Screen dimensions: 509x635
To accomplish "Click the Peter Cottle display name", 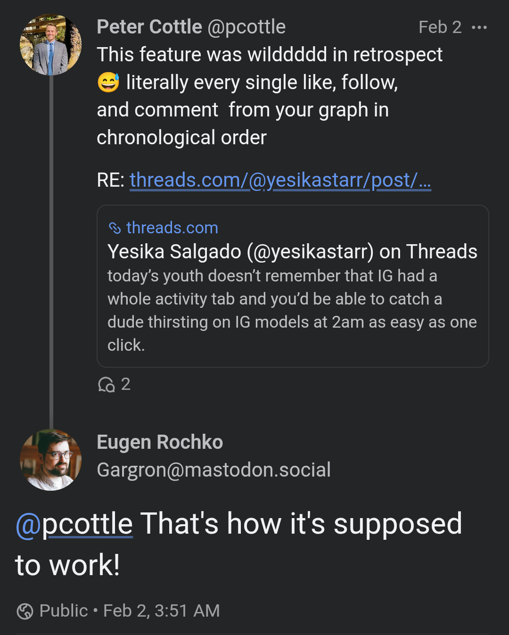I will pos(149,27).
